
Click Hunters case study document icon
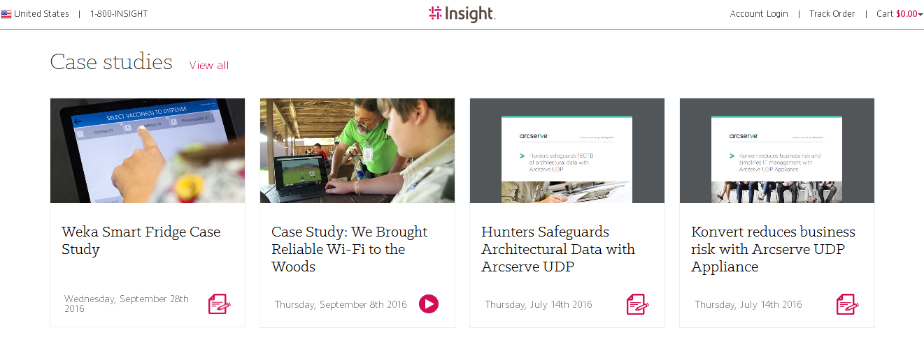tap(637, 304)
